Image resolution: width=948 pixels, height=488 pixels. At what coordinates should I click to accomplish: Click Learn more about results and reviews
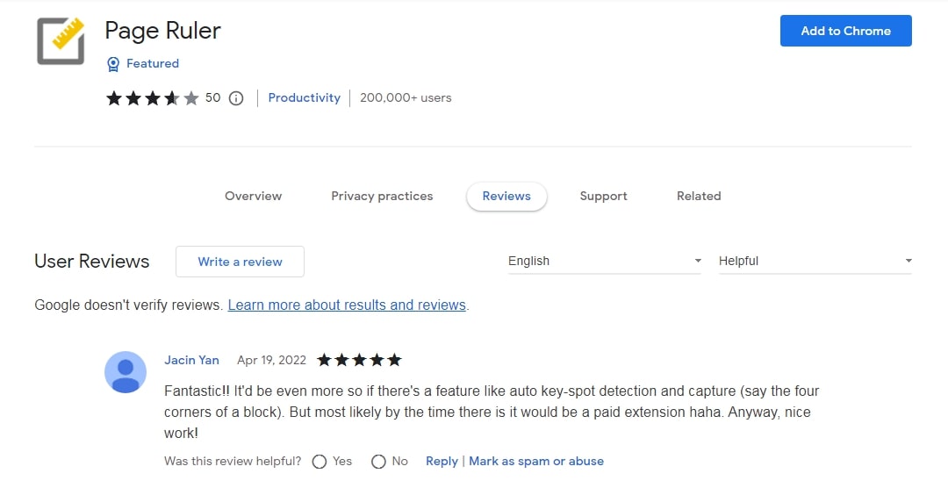click(347, 305)
